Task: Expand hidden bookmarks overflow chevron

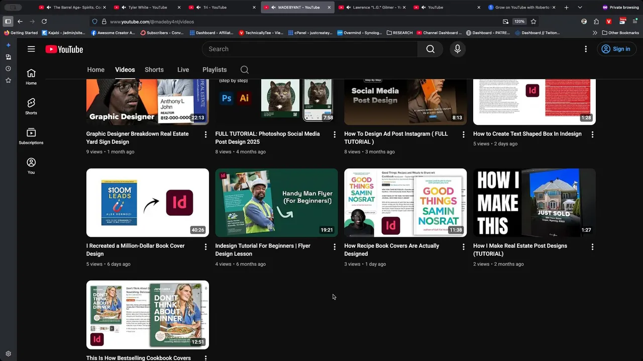Action: [x=595, y=33]
